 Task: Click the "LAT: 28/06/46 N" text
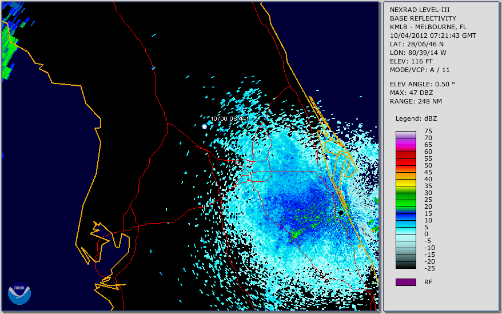(x=416, y=44)
